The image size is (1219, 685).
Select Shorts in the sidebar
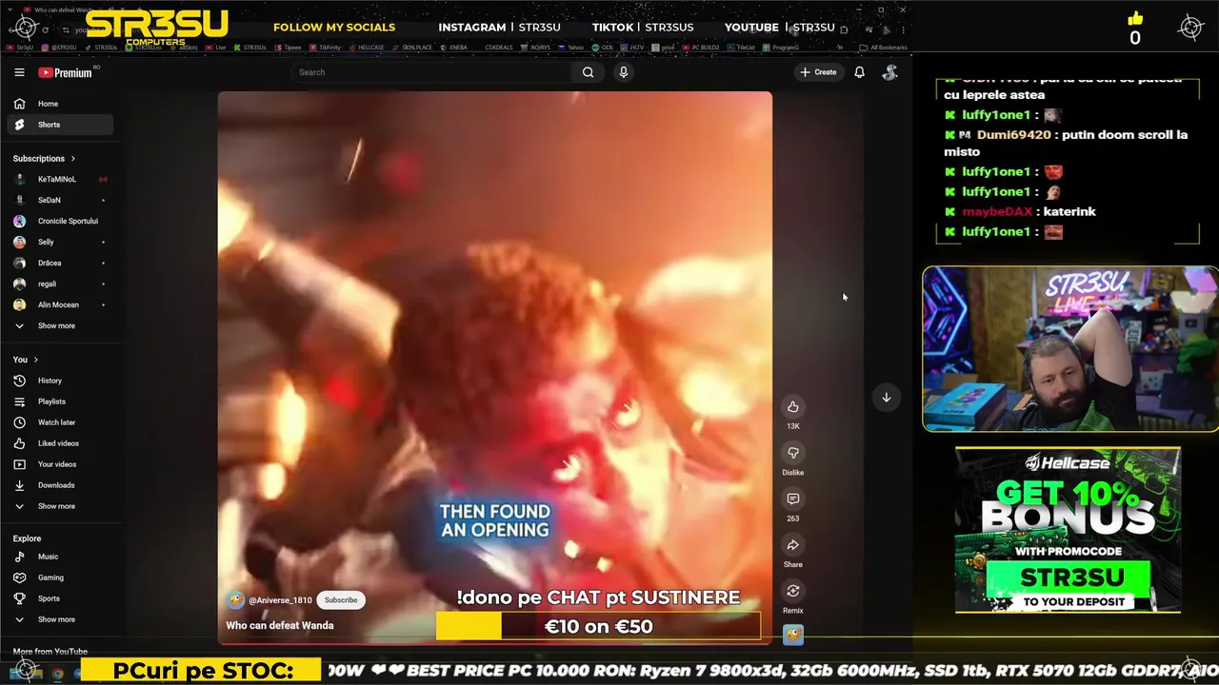(61, 125)
